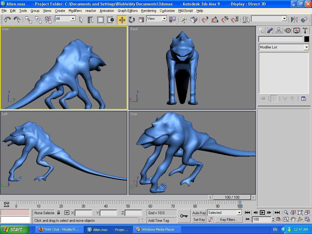Click the 100 / 100 time slider
This screenshot has height=234, width=312.
pos(232,197)
